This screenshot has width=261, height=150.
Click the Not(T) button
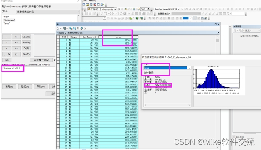coord(26,54)
